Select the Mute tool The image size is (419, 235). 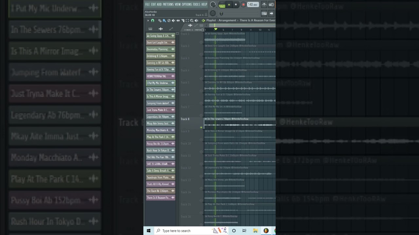pos(173,21)
